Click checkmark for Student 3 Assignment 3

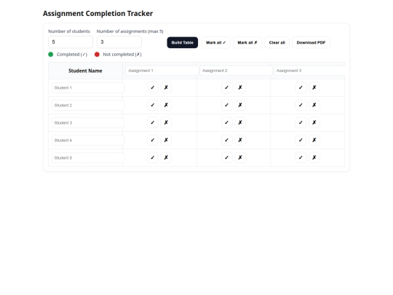coord(301,122)
